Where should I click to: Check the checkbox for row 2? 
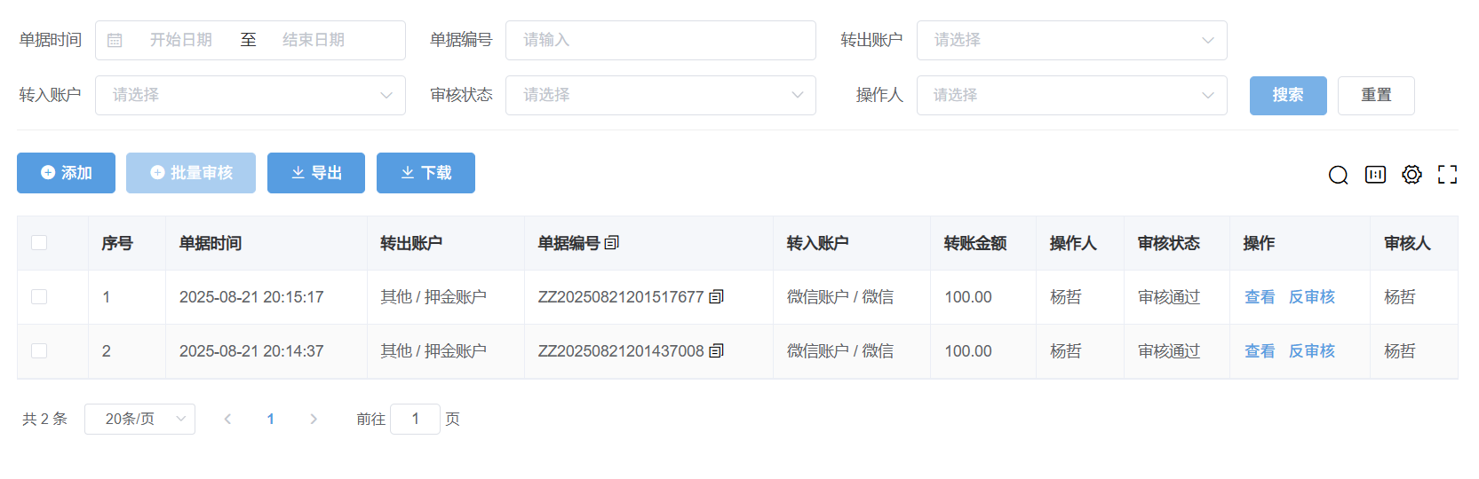click(39, 351)
